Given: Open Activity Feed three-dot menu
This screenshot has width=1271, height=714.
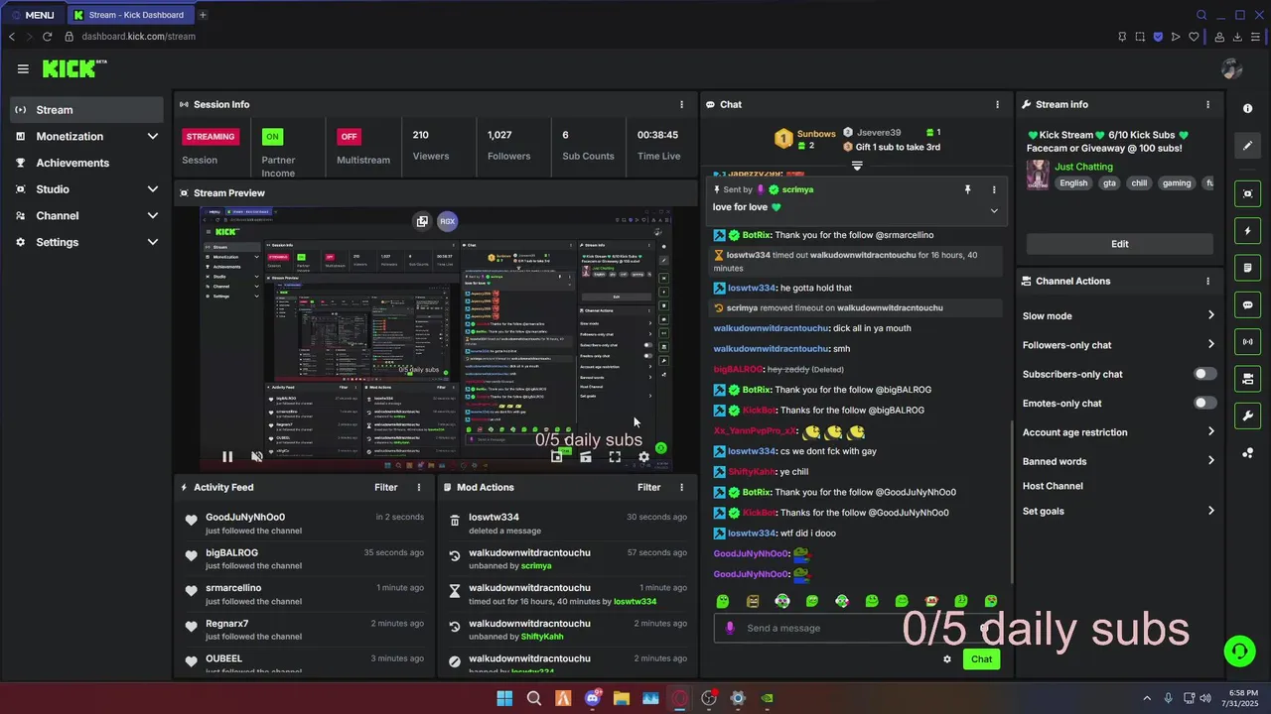Looking at the screenshot, I should 419,487.
